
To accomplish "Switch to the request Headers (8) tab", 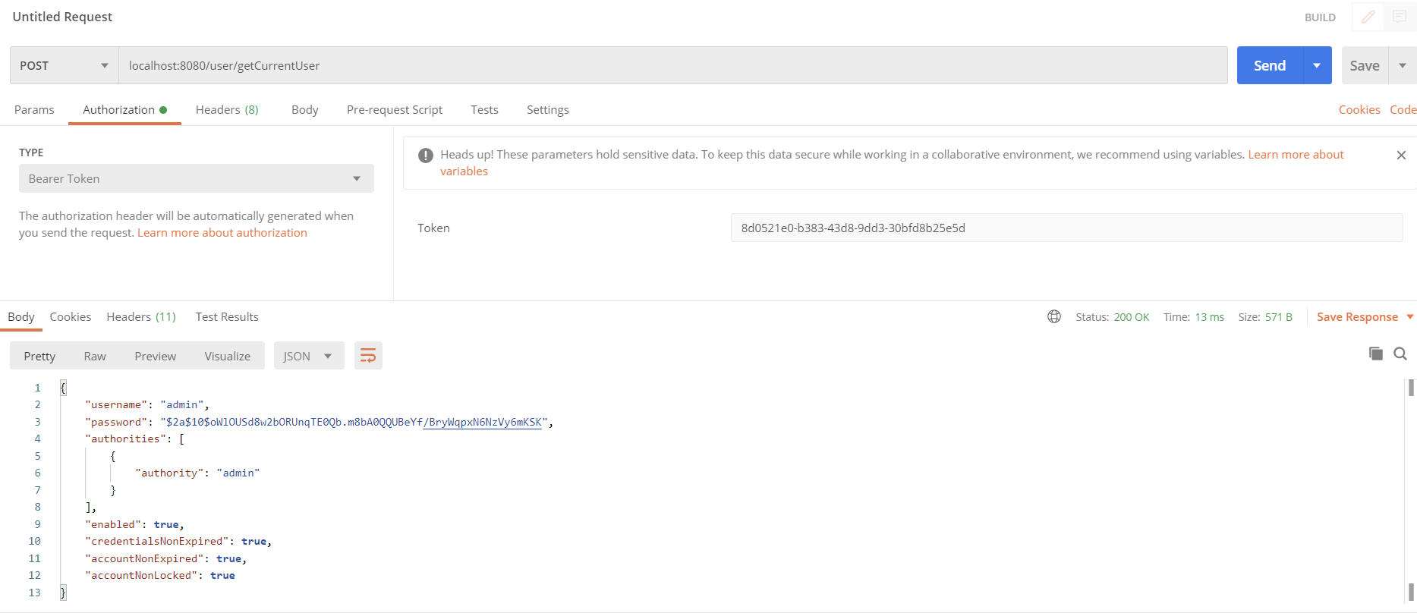I will [x=227, y=110].
